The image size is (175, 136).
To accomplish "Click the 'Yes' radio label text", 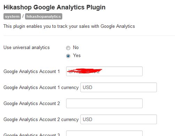I will (x=77, y=56).
